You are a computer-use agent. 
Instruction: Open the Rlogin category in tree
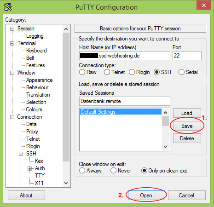click(x=33, y=146)
